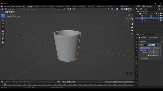
Task: Toggle the camera view icon
Action: [132, 31]
